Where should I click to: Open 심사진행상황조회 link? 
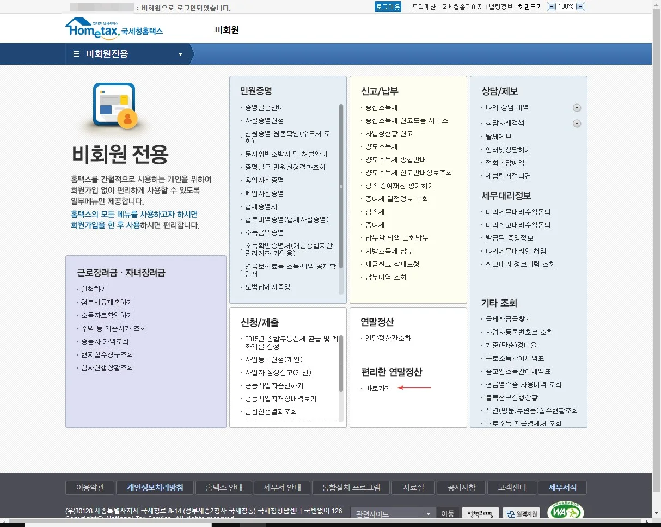click(x=107, y=367)
